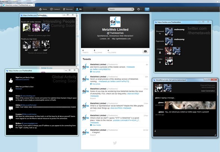220x152 pixels.
Task: Click the Discovered by maincomp avatar
Action: (x=169, y=32)
